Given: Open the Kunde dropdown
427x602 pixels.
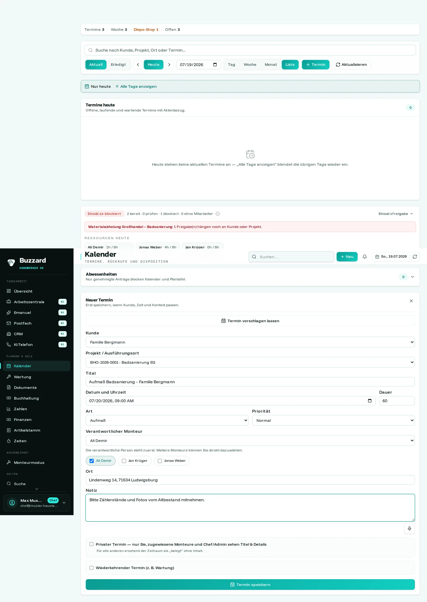Looking at the screenshot, I should (x=250, y=342).
